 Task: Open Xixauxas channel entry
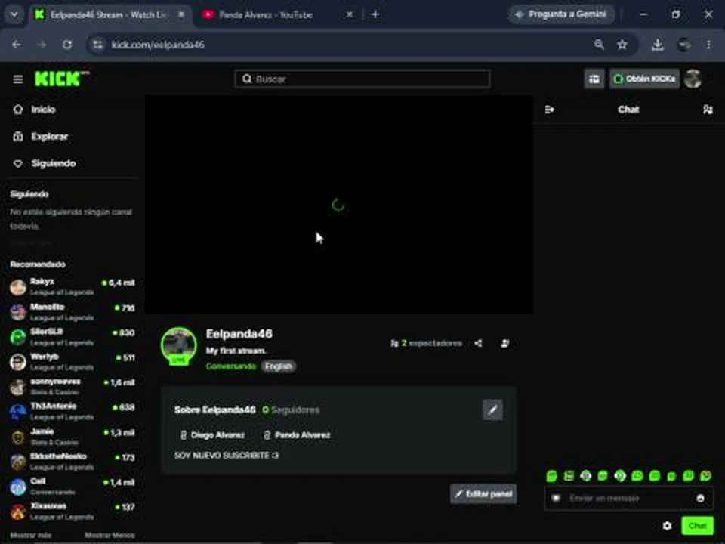[x=72, y=511]
